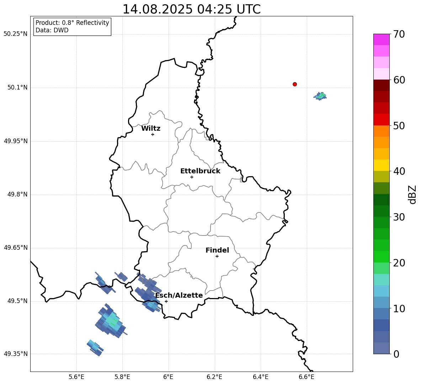Click the title 14.08.2025 04:25 UTC
Image resolution: width=421 pixels, height=384 pixels.
(191, 9)
